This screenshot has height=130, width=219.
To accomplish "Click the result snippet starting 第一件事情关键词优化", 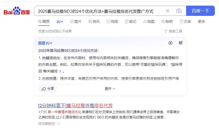I will click(x=109, y=115).
